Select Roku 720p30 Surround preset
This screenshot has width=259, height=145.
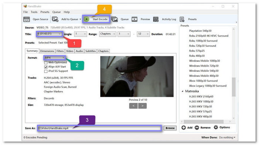pyautogui.click(x=202, y=46)
